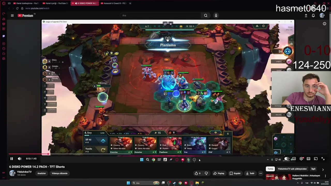Pause the YouTube video
This screenshot has height=186, width=331.
coord(12,159)
